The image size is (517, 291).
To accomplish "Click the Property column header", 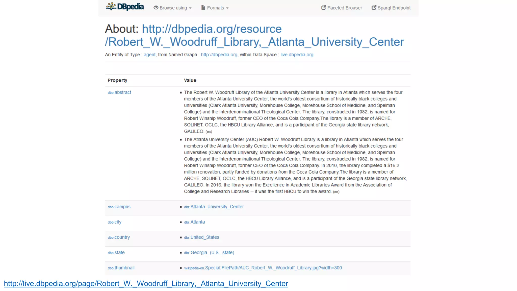I will (117, 80).
